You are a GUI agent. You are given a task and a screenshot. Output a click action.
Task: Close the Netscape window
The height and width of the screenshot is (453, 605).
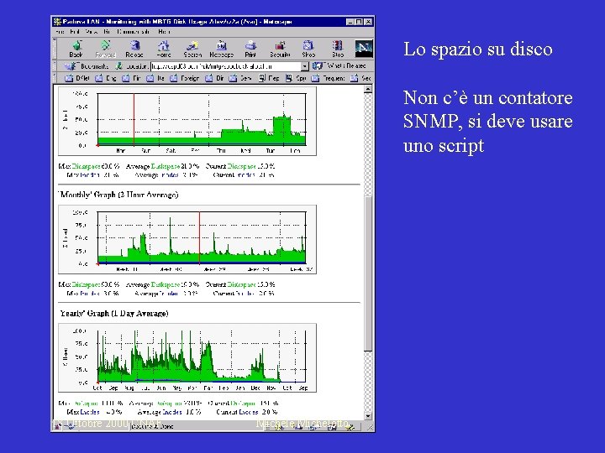coord(369,22)
